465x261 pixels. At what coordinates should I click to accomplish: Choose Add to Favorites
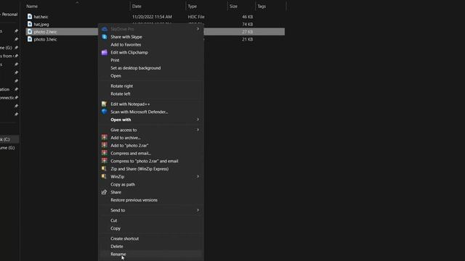[x=126, y=45]
